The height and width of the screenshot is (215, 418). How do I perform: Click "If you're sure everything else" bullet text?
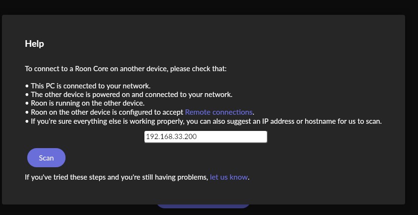(x=96, y=121)
